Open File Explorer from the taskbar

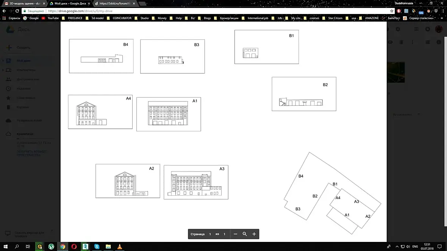pos(108,246)
